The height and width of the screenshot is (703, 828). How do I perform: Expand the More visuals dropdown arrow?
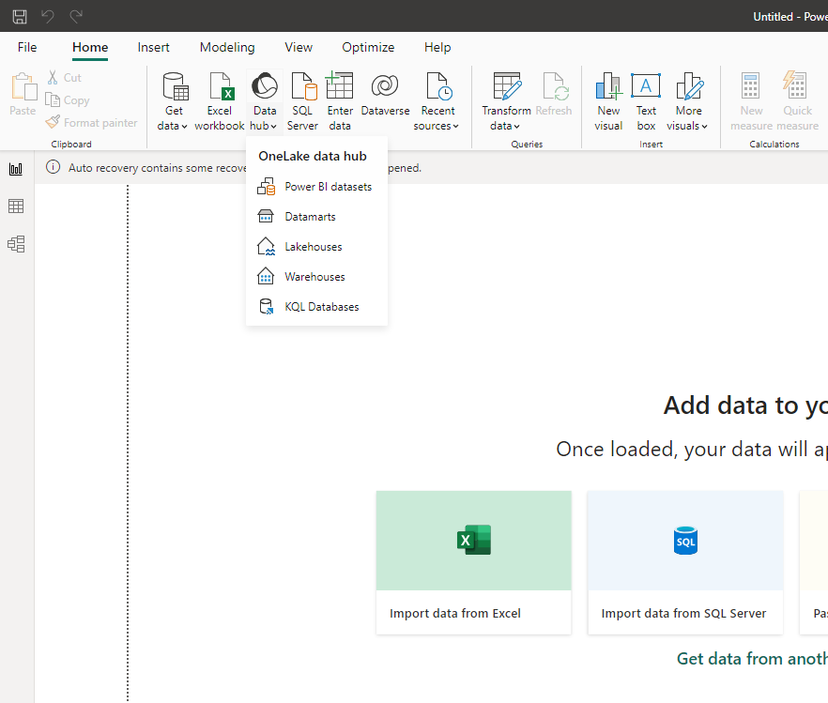click(x=704, y=127)
